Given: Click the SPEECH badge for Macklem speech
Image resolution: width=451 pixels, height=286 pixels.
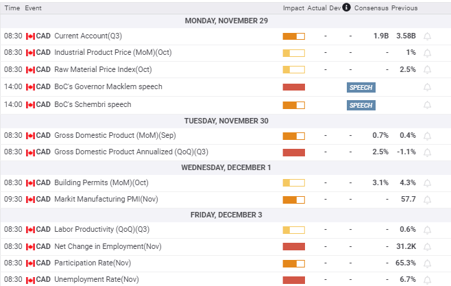Looking at the screenshot, I should click(361, 88).
